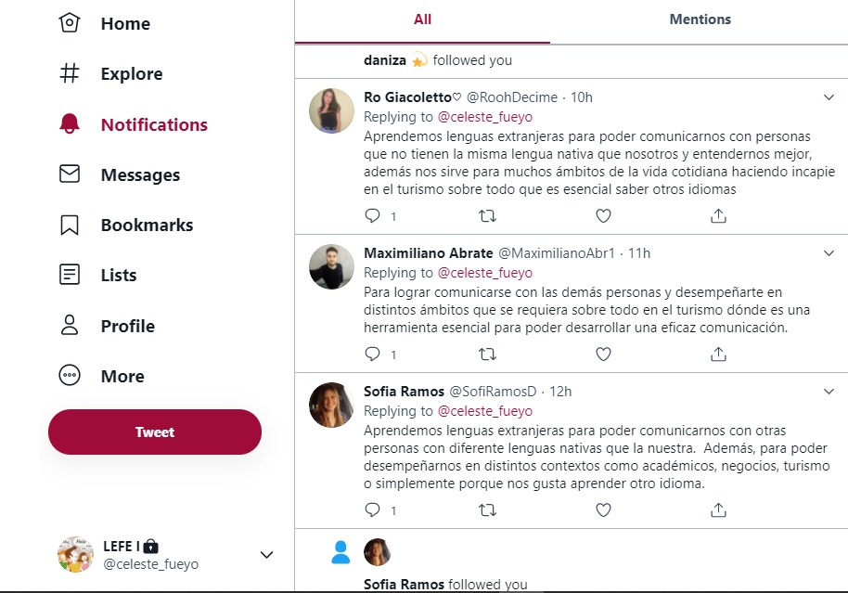This screenshot has height=593, width=848.
Task: Click the Lists icon
Action: [70, 276]
